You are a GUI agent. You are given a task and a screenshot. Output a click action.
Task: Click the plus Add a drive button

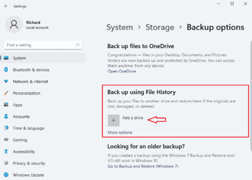tap(113, 121)
